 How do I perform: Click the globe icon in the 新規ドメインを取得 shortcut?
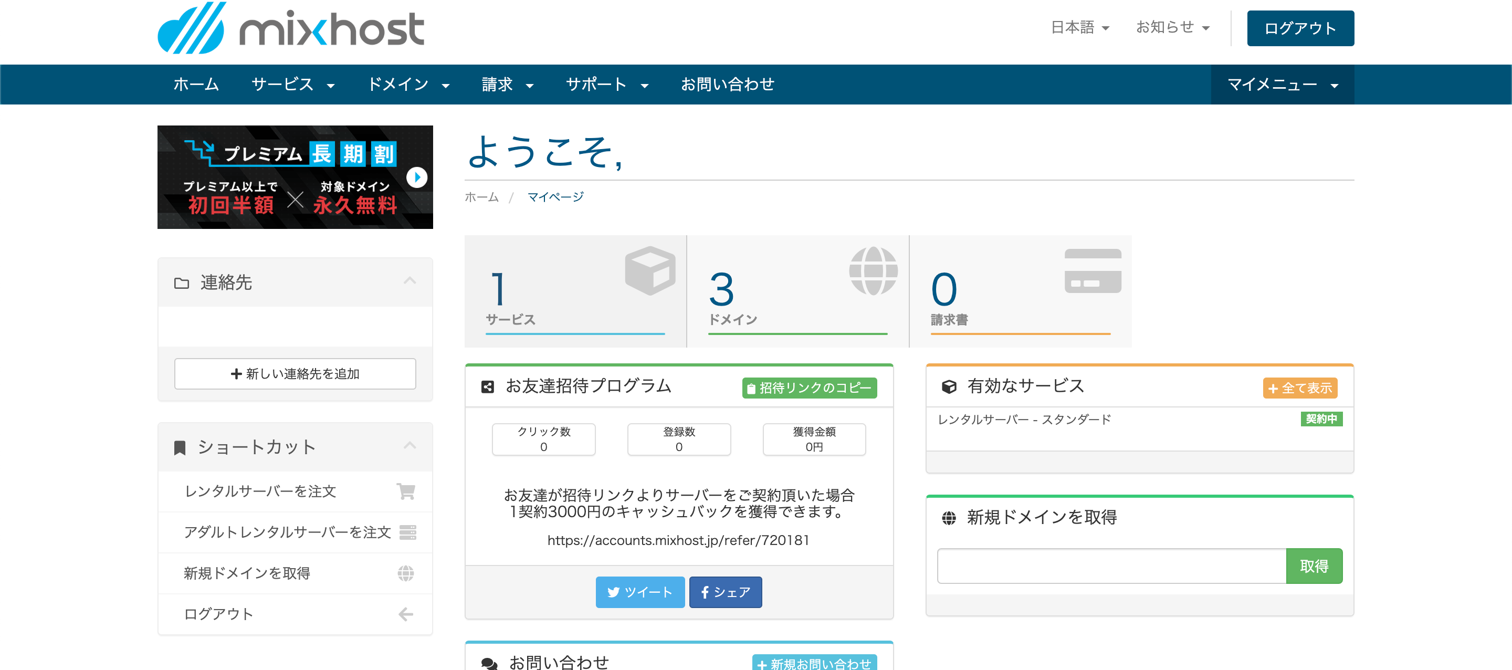click(406, 573)
